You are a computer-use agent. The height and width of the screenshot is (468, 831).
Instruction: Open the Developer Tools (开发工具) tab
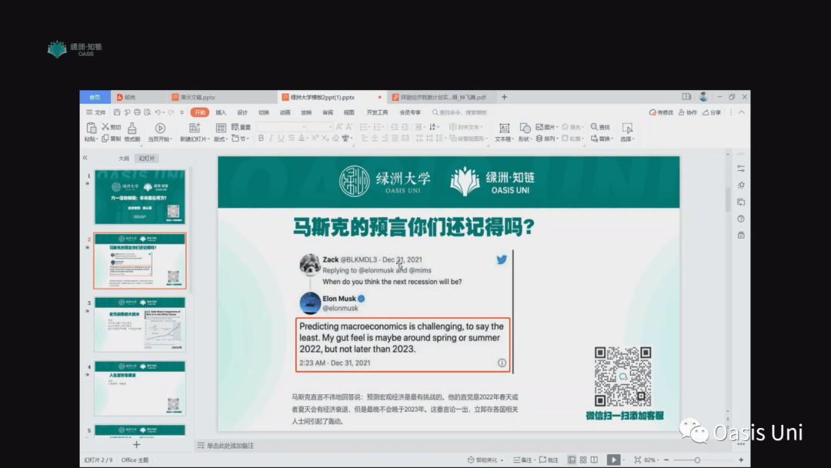coord(377,112)
